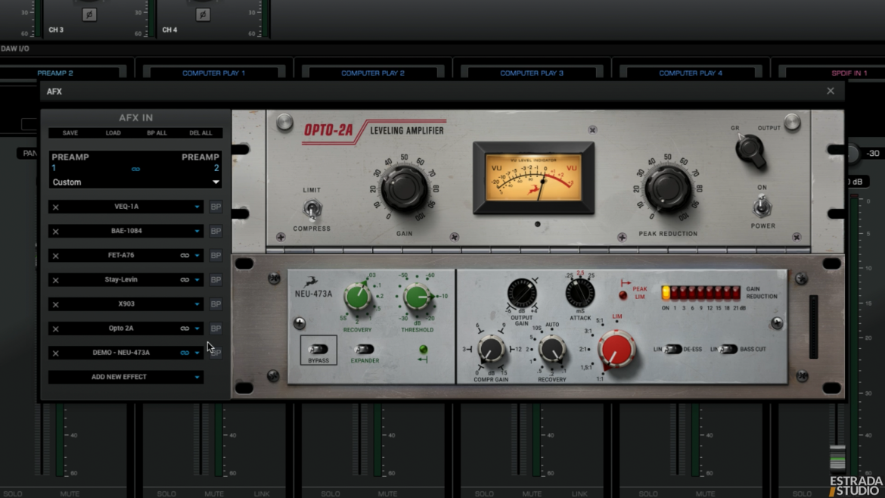Click BP ALL to bypass all effects
This screenshot has width=885, height=498.
click(x=157, y=133)
